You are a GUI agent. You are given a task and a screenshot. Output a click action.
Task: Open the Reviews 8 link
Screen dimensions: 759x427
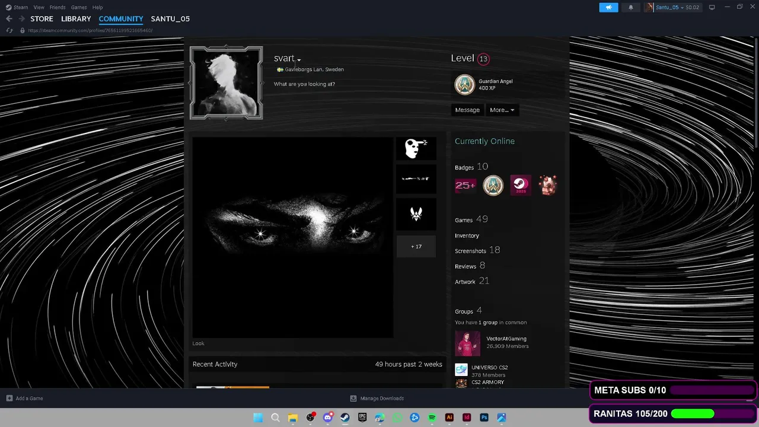pyautogui.click(x=470, y=266)
